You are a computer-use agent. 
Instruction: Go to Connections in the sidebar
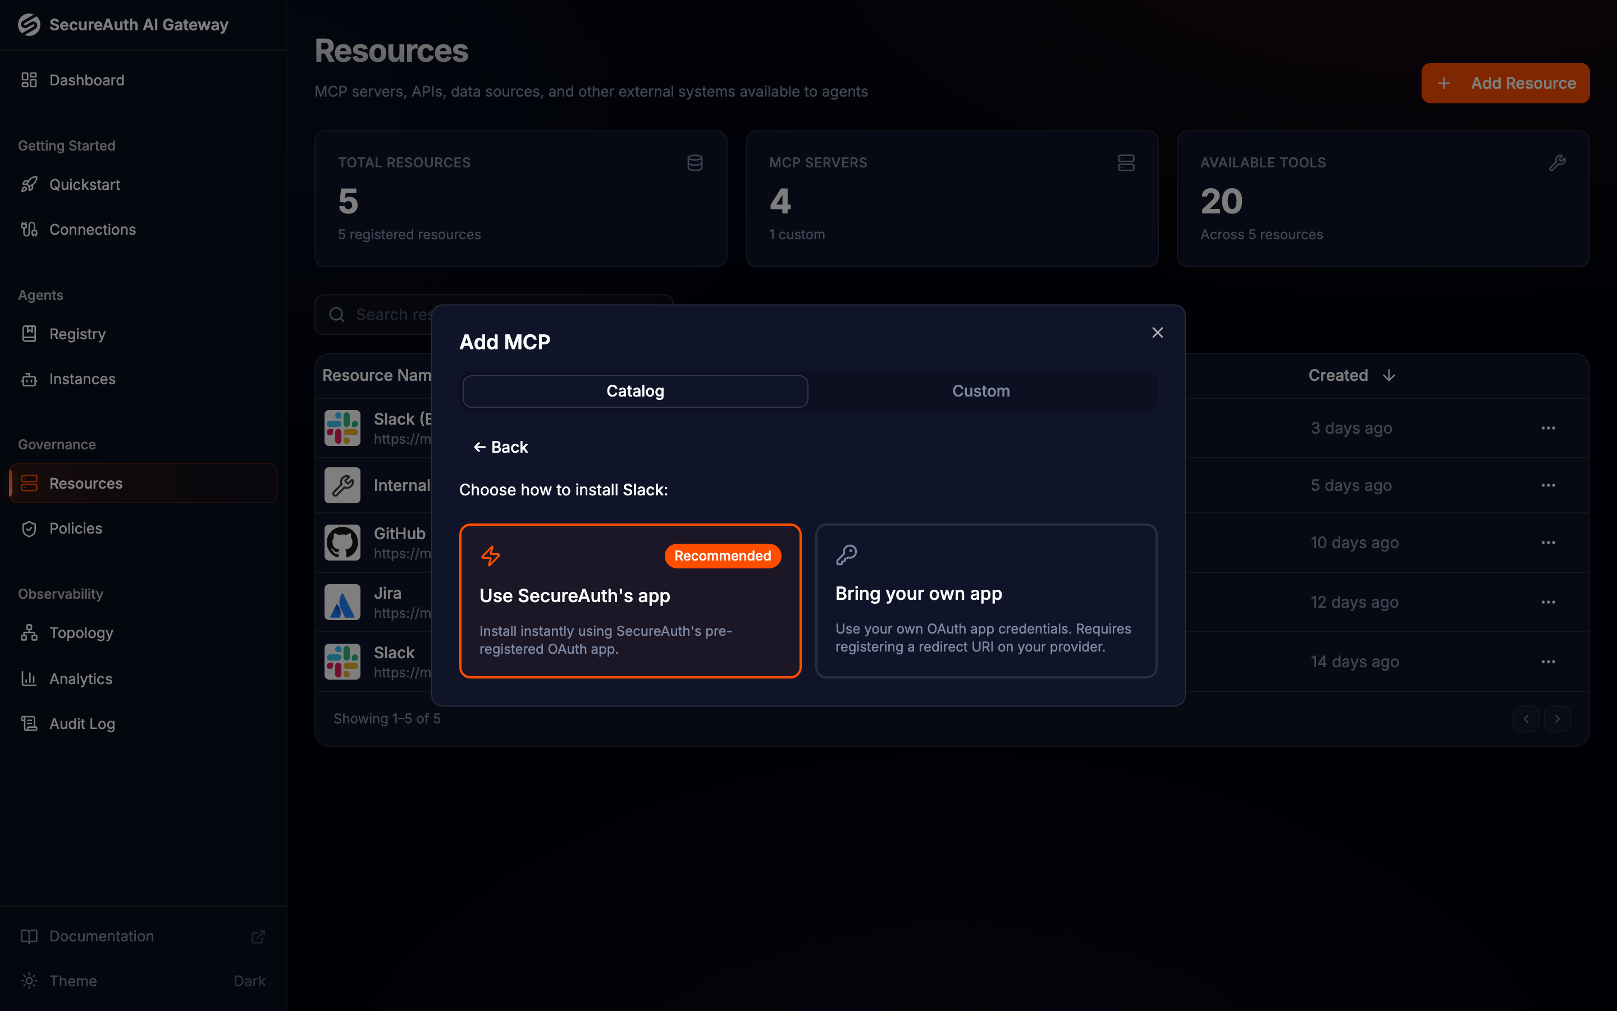click(143, 229)
